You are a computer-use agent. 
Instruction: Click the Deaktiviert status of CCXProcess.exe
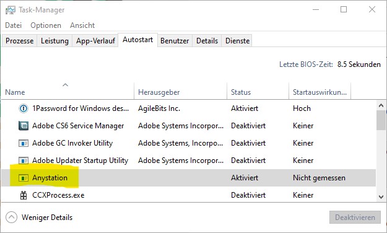(248, 195)
